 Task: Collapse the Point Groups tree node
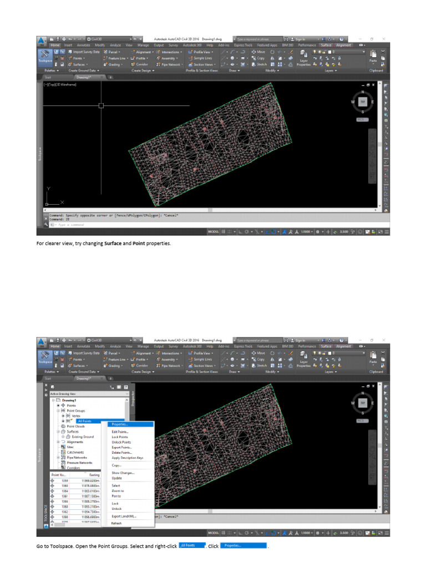(58, 410)
